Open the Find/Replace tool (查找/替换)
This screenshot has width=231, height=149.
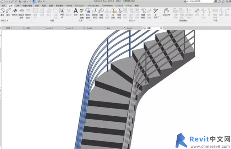(88, 13)
